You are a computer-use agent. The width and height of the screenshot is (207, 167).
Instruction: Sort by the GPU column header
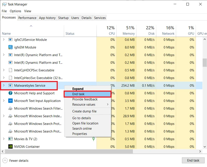pos(186,31)
